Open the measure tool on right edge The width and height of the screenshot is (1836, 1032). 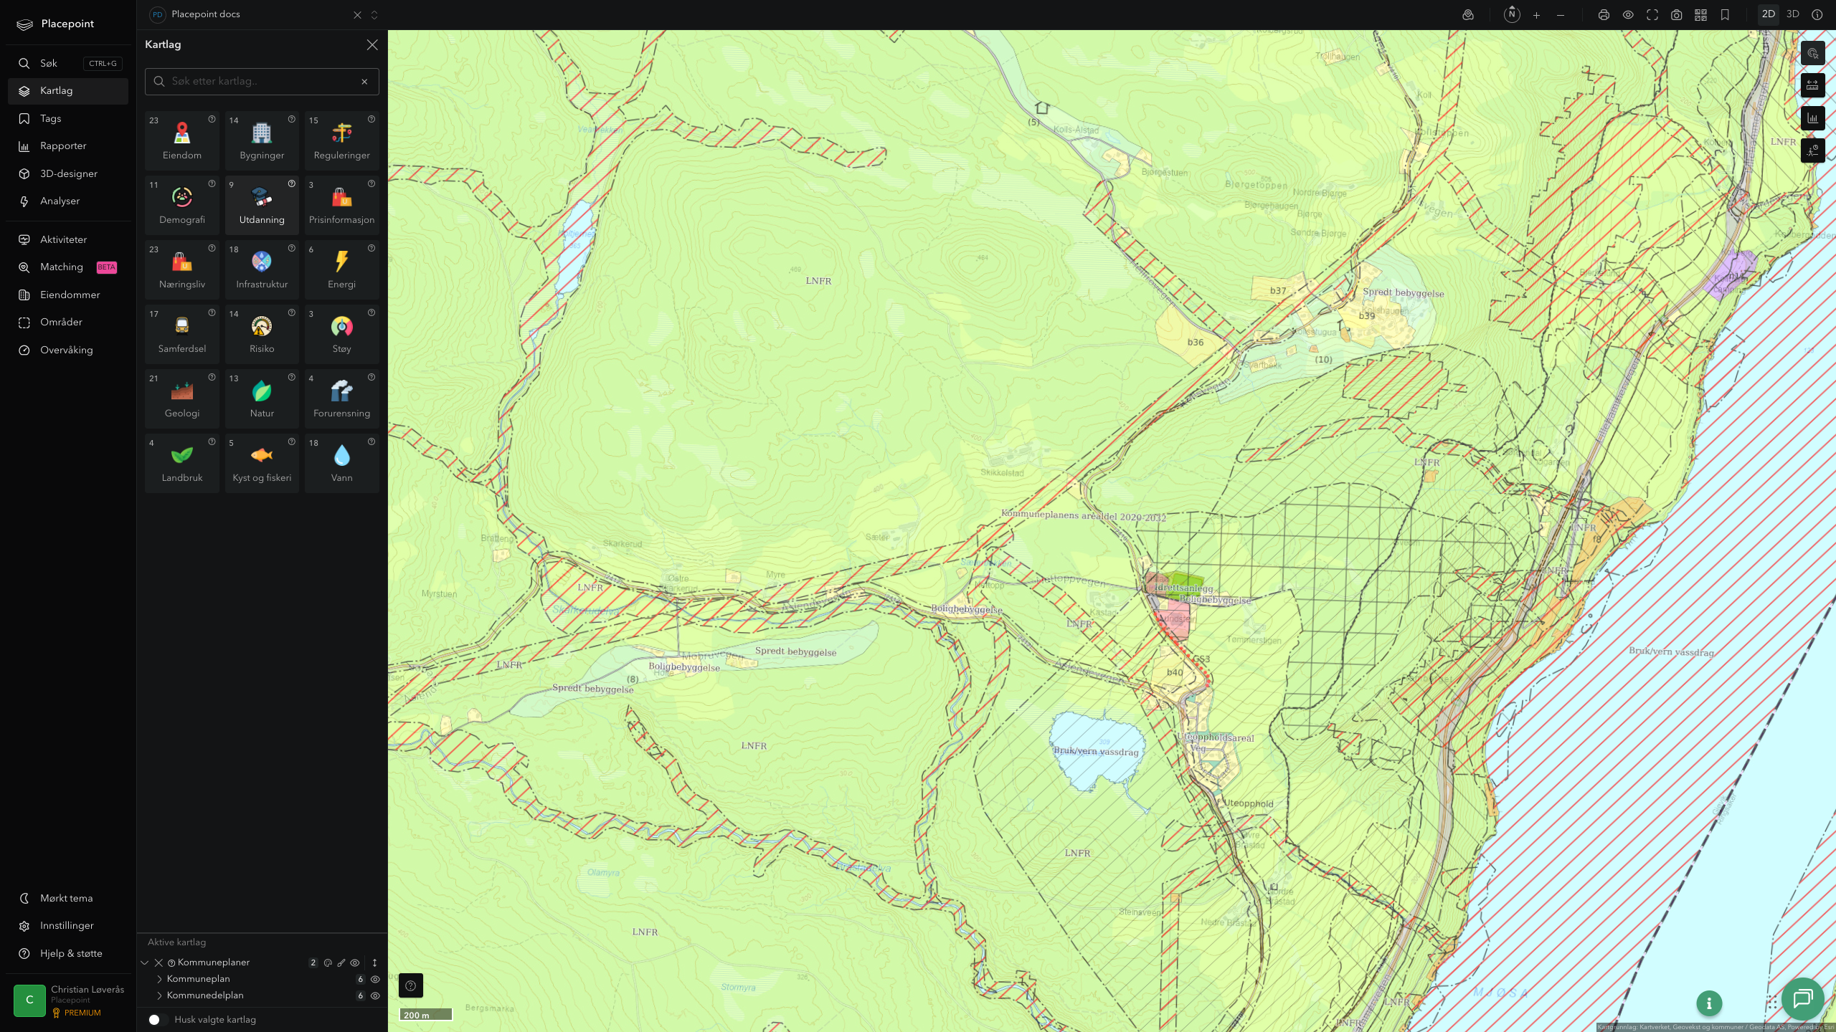tap(1812, 85)
